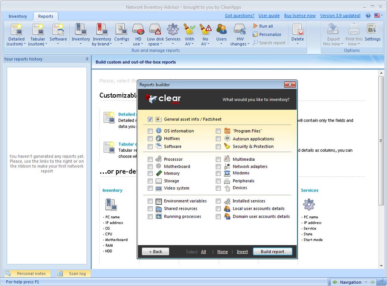
Task: Click Buy license now link
Action: click(x=300, y=16)
